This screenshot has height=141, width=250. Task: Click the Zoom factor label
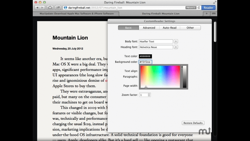(130, 95)
